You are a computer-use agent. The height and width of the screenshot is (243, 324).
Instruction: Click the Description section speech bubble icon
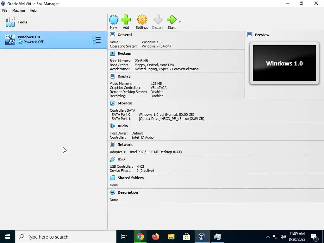[112, 192]
